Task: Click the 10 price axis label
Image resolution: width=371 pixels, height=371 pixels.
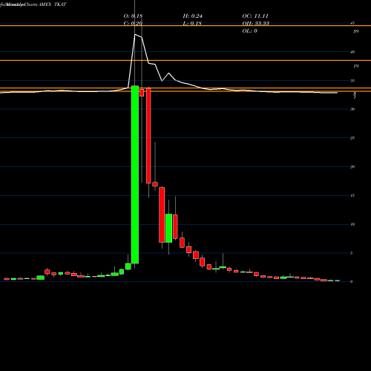Action: (352, 224)
